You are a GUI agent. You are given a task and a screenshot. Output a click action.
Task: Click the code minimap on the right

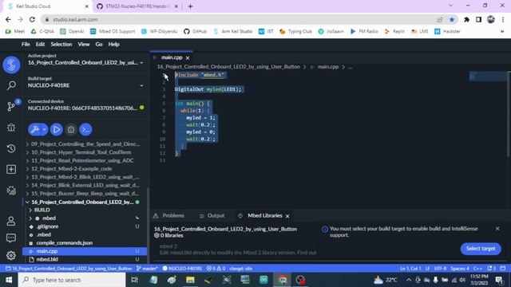pos(488,77)
